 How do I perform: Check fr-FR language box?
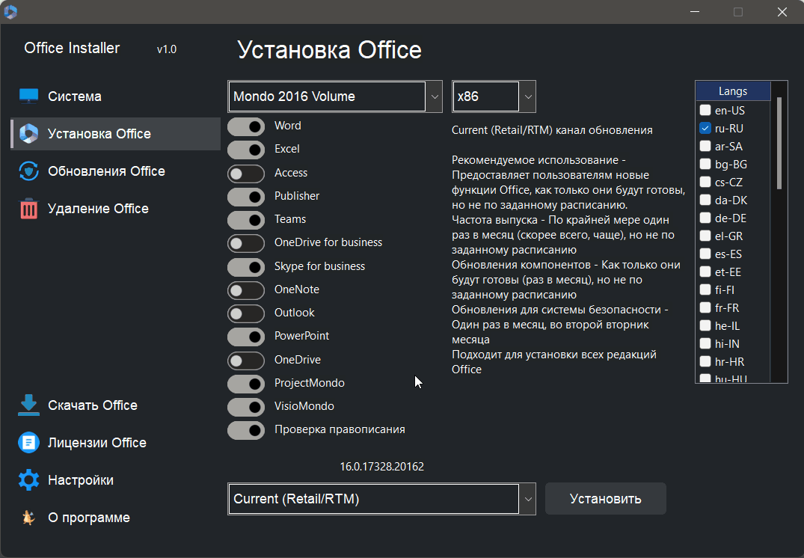point(705,307)
